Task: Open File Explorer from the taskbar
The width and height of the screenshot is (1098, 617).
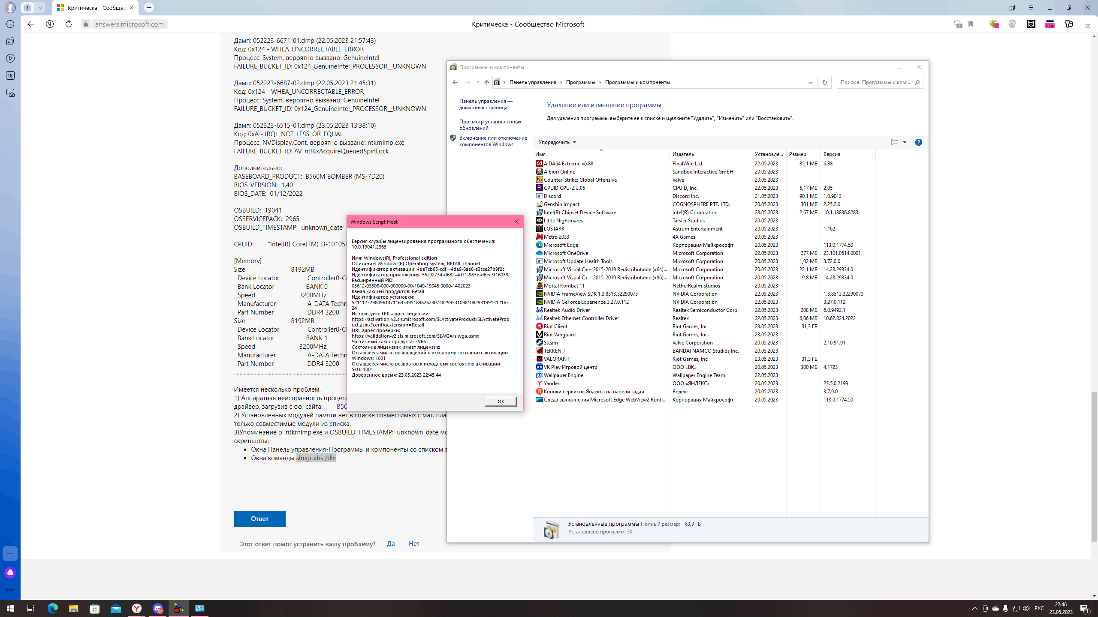Action: click(x=73, y=608)
